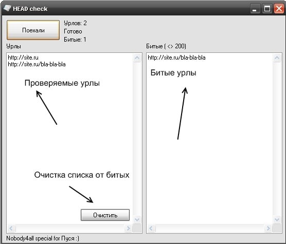
Task: Click the Битые vertical scrollbar track
Action: 277,139
